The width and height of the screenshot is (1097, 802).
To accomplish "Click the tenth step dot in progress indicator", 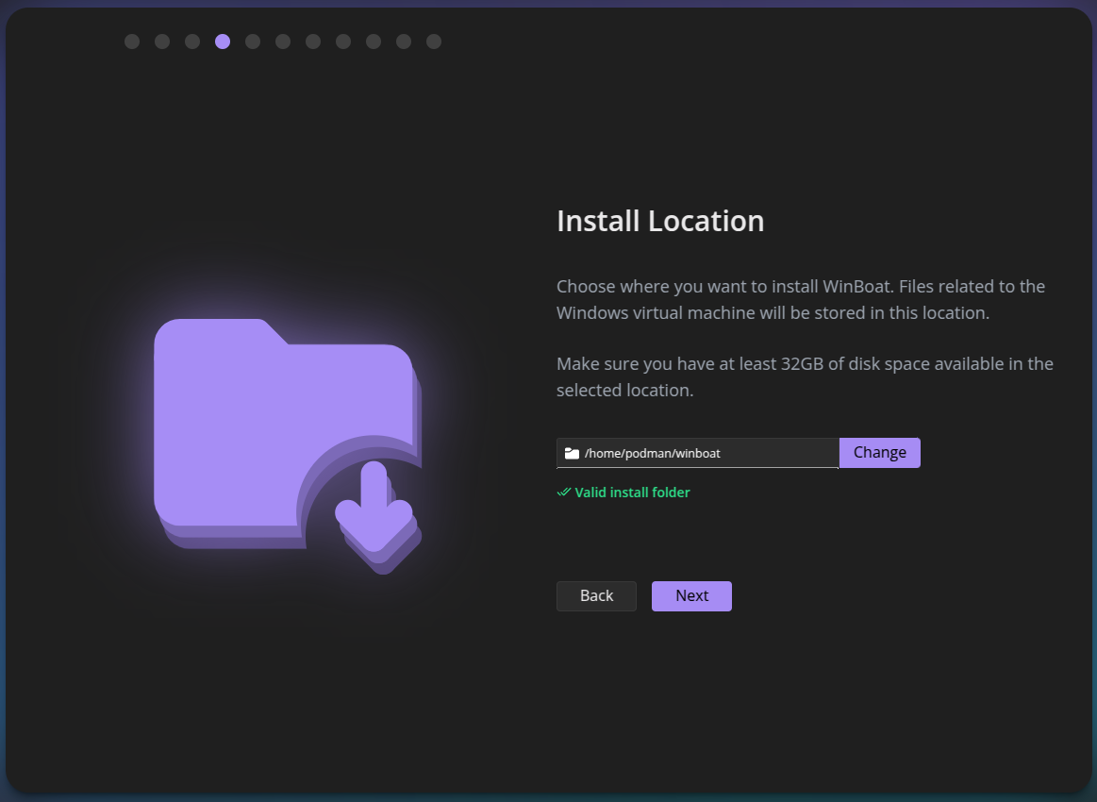I will [x=404, y=42].
